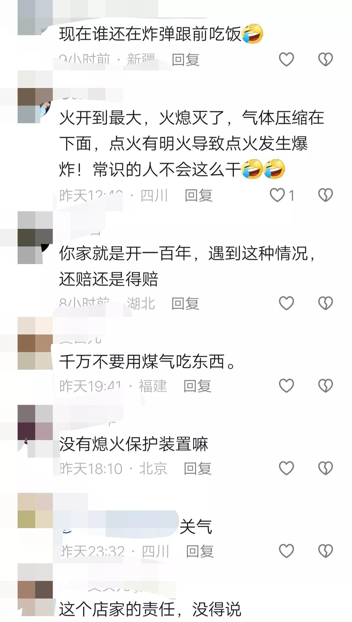Reply to the 昨天19:41 Fujian comment
Viewport: 352px width, 622px height.
click(198, 386)
